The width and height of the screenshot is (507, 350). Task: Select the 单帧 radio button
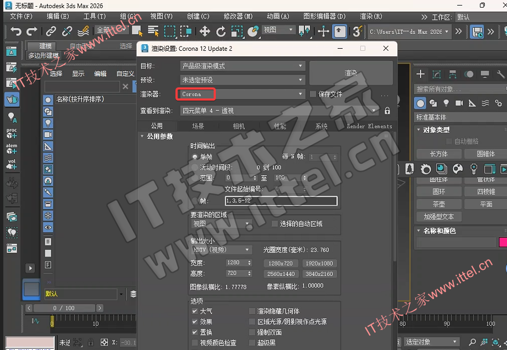(x=195, y=157)
